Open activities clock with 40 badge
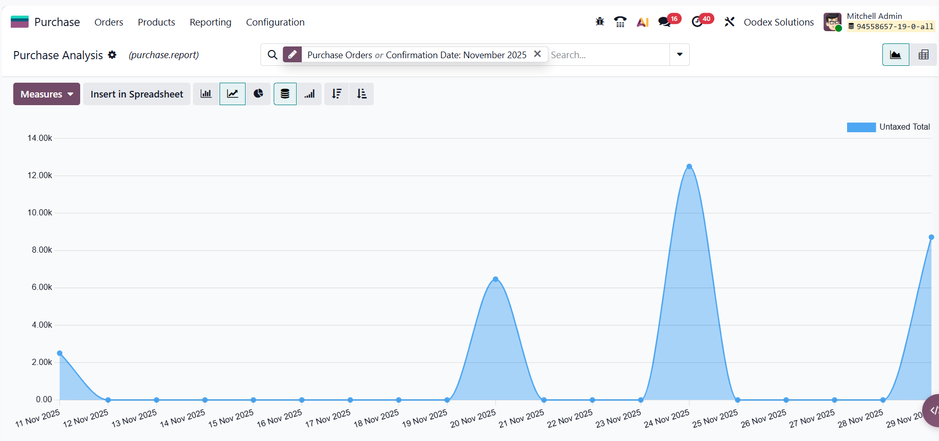This screenshot has width=939, height=441. tap(697, 22)
